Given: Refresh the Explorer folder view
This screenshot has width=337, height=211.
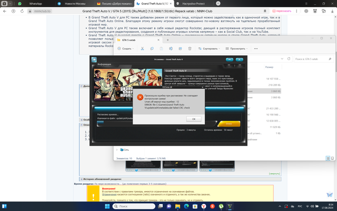Looking at the screenshot, I should [289, 59].
